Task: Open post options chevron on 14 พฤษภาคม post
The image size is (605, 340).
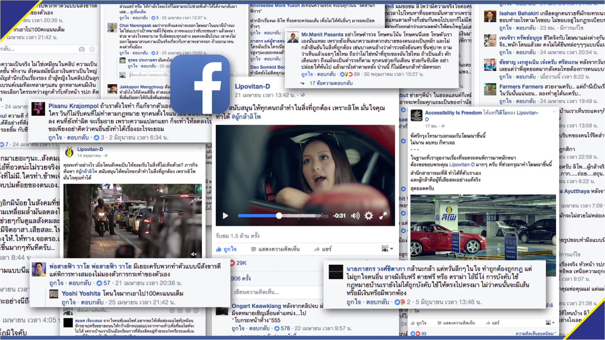Action: tap(200, 148)
